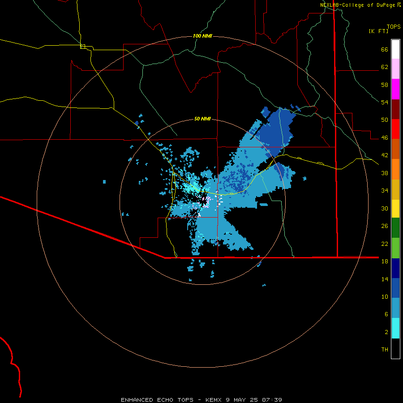Click the dark green 26 legend swatch

point(395,228)
